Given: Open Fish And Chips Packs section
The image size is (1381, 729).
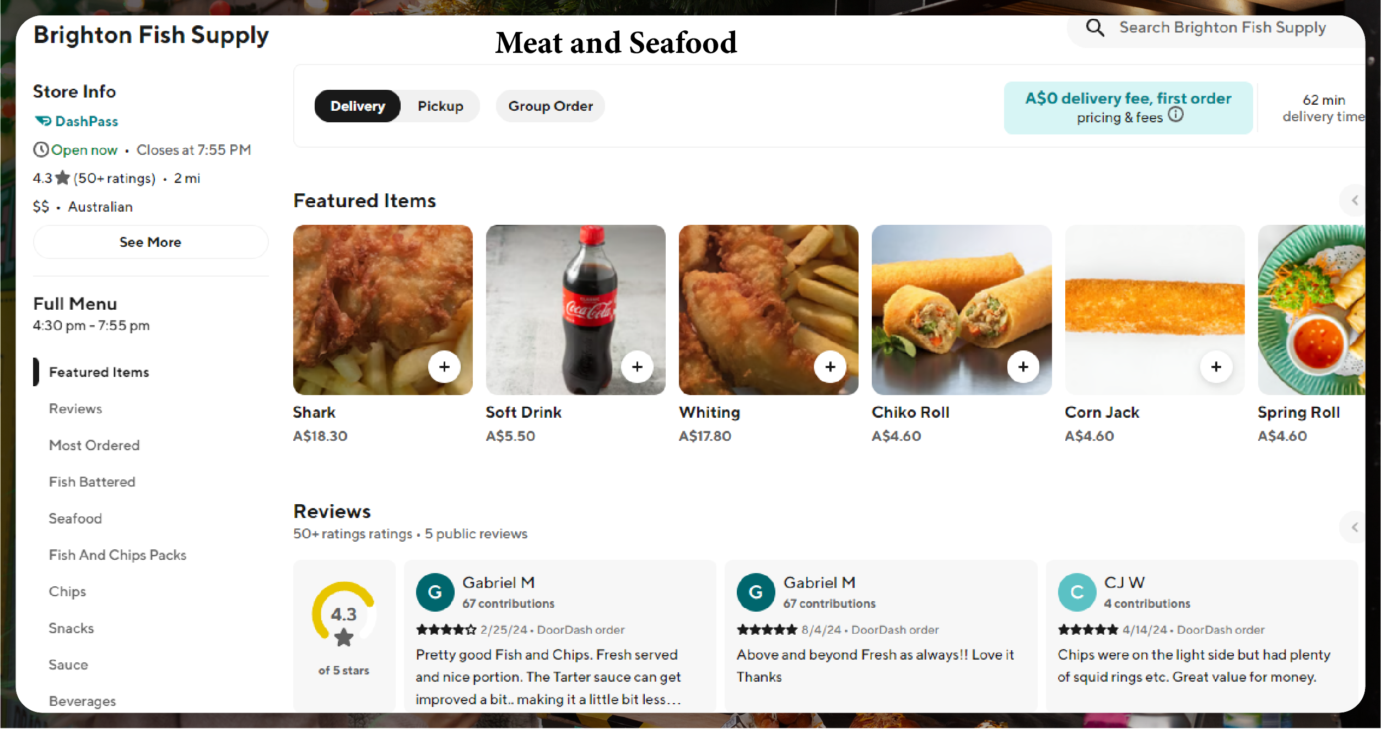Looking at the screenshot, I should [117, 555].
